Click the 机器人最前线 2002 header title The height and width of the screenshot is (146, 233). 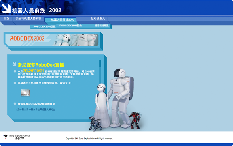click(37, 10)
